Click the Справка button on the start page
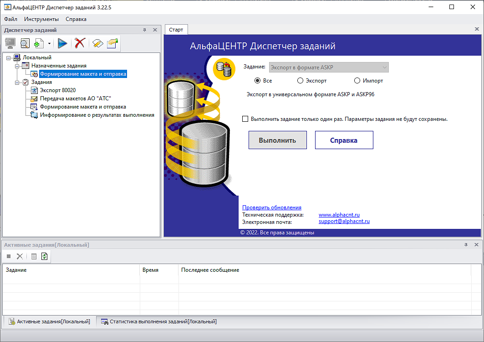This screenshot has width=484, height=342. pos(344,140)
